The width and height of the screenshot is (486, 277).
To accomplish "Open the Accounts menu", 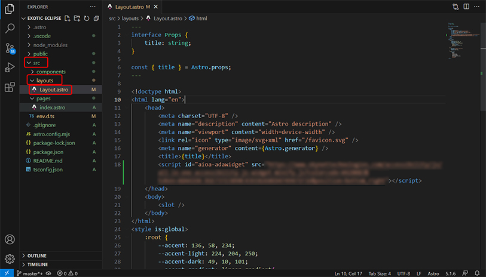I will [x=10, y=239].
